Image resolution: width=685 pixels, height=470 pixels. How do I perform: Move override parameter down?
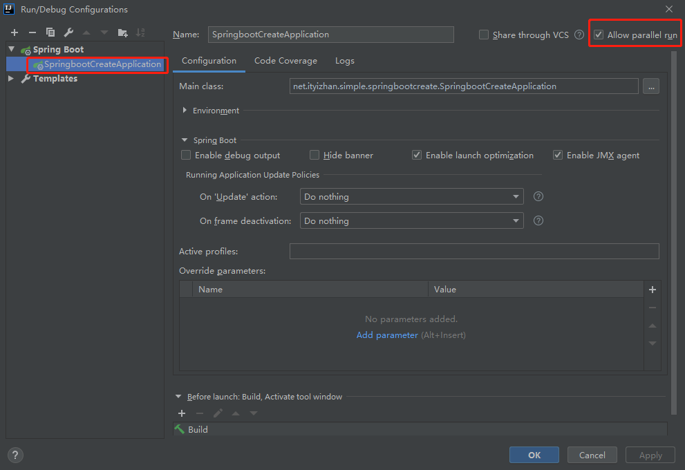coord(653,344)
